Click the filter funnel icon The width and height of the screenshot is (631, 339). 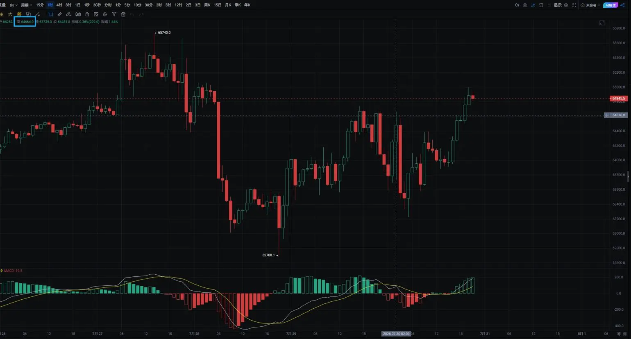click(x=114, y=14)
